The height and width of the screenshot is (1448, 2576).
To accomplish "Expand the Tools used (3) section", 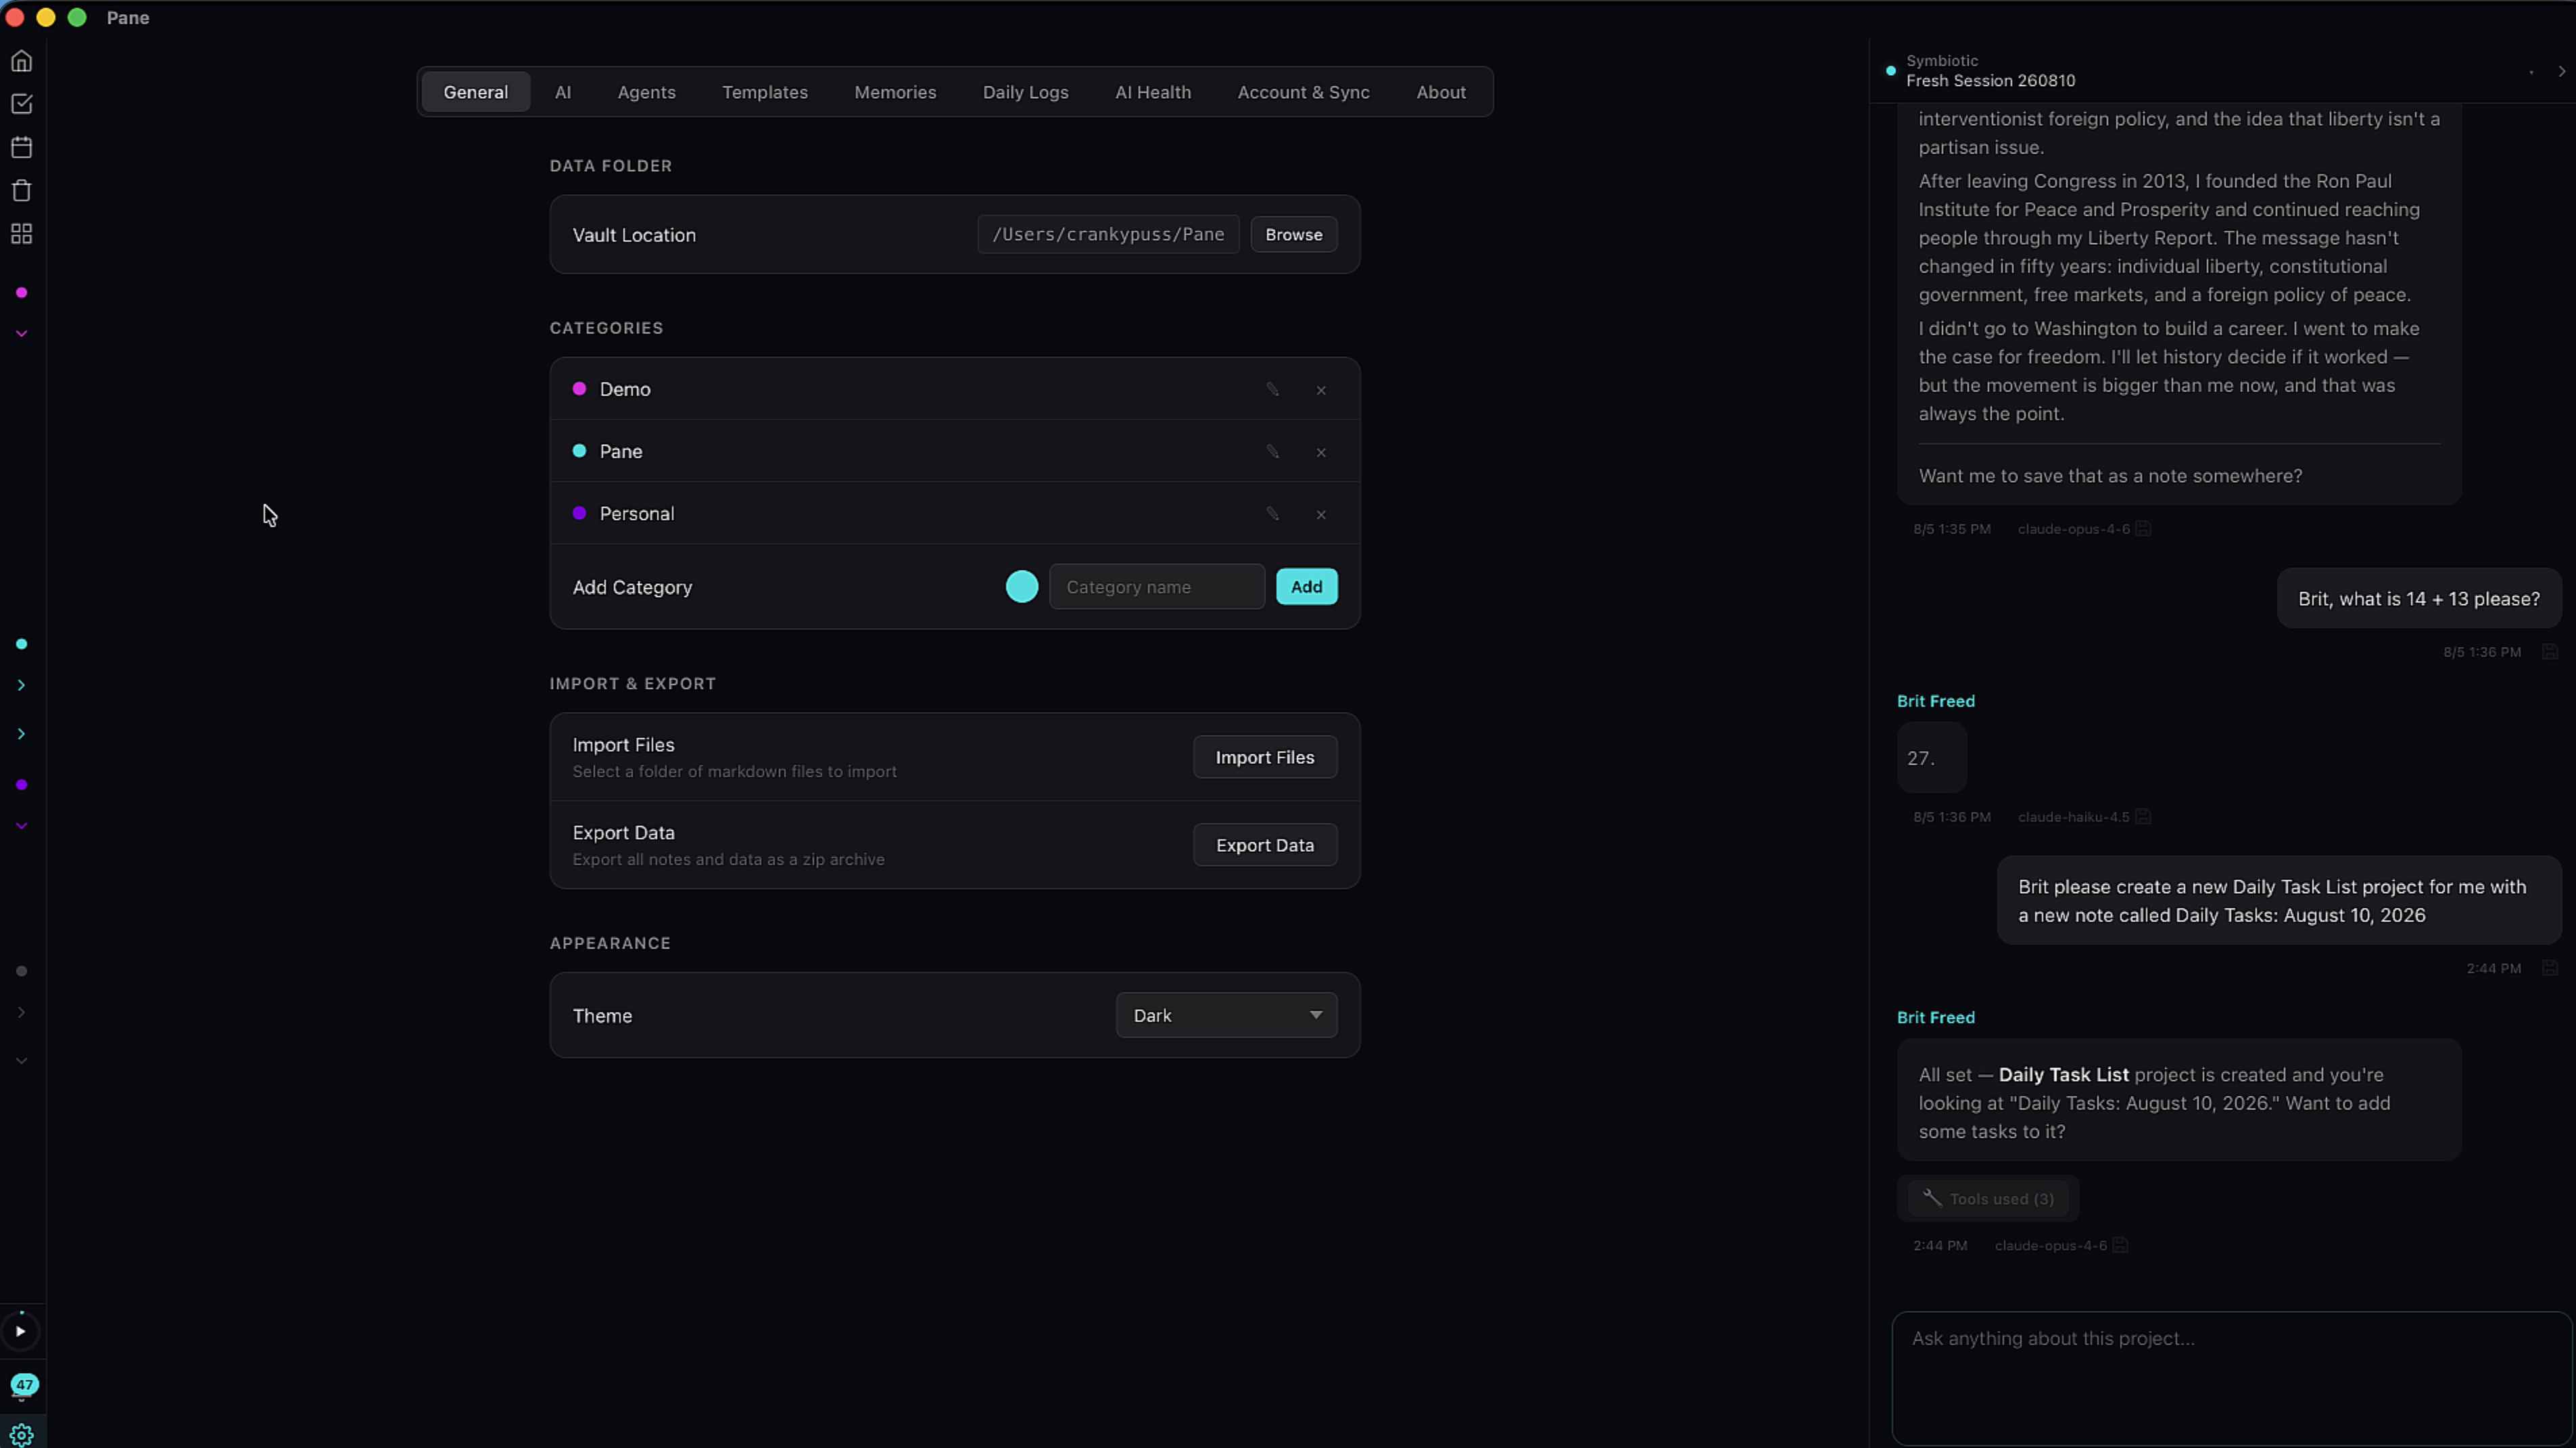I will 1988,1198.
